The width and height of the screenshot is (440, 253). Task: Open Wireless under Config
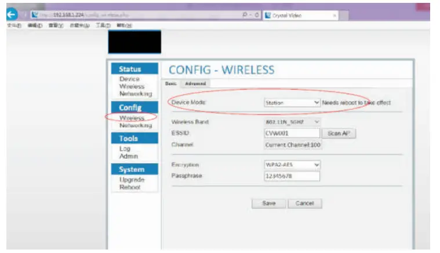click(x=132, y=118)
